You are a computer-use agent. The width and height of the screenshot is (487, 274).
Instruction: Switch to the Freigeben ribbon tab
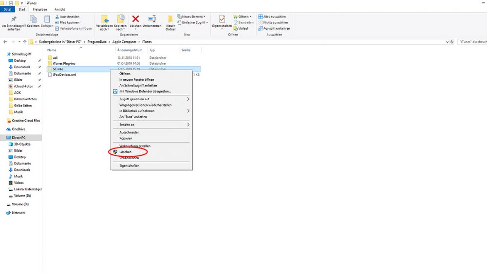(40, 9)
